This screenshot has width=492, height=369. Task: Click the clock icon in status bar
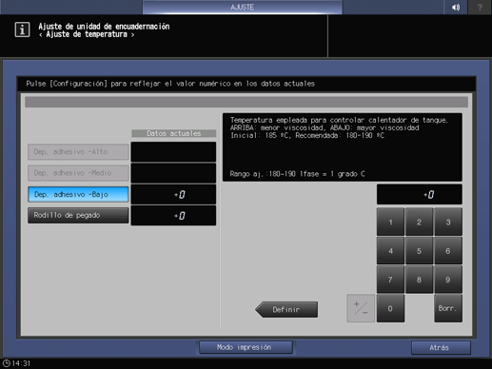7,363
